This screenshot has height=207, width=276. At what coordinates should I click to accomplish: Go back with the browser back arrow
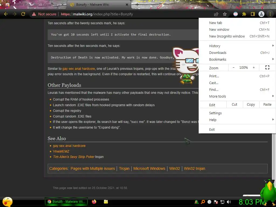pos(6,14)
